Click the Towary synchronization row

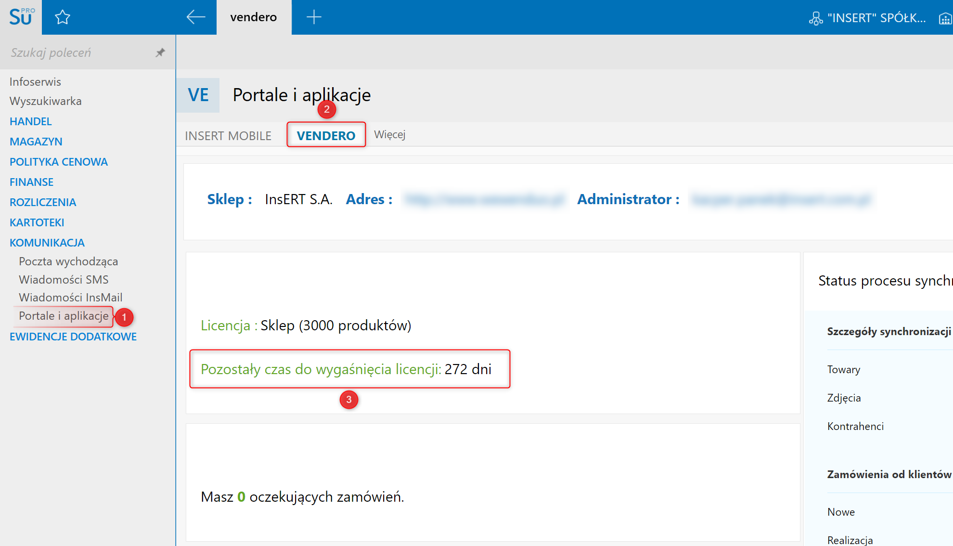(x=844, y=369)
